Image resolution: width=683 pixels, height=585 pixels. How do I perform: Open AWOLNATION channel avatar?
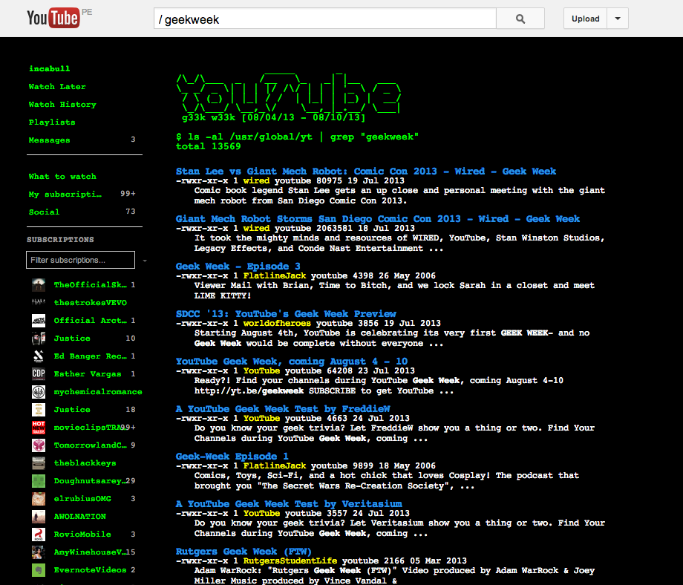(x=39, y=517)
